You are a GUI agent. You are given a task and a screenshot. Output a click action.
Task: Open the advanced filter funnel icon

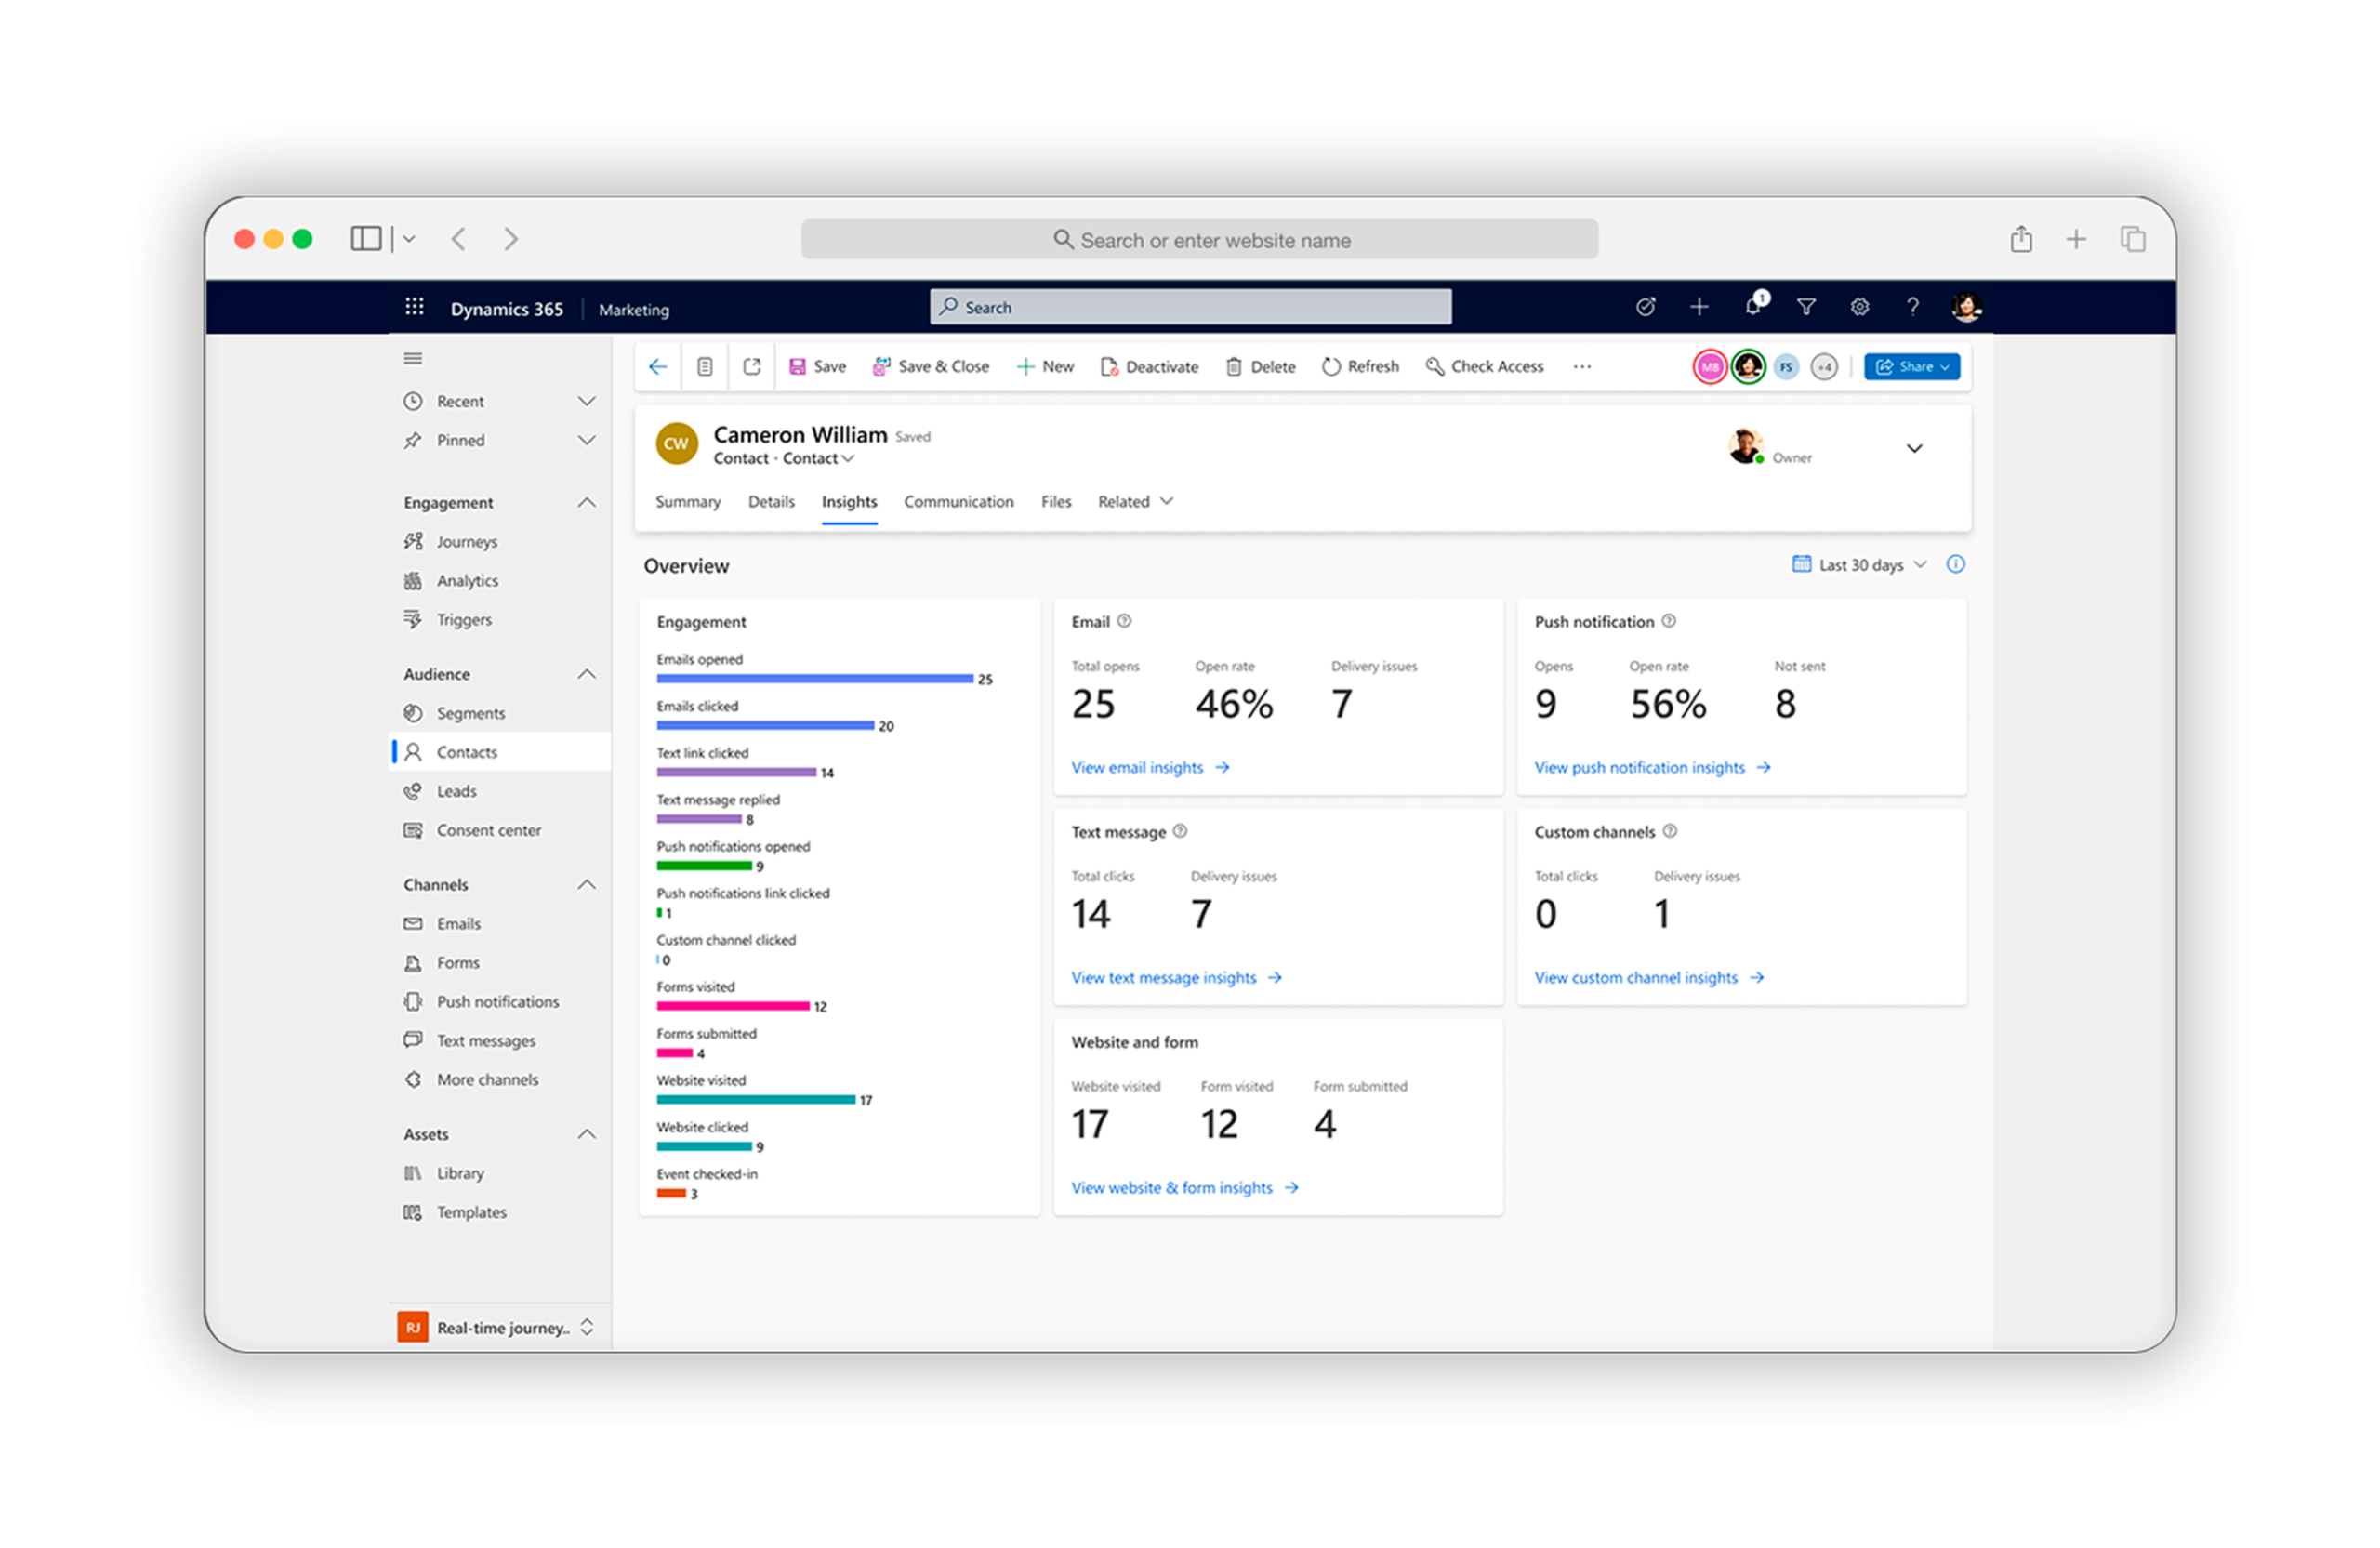tap(1806, 307)
